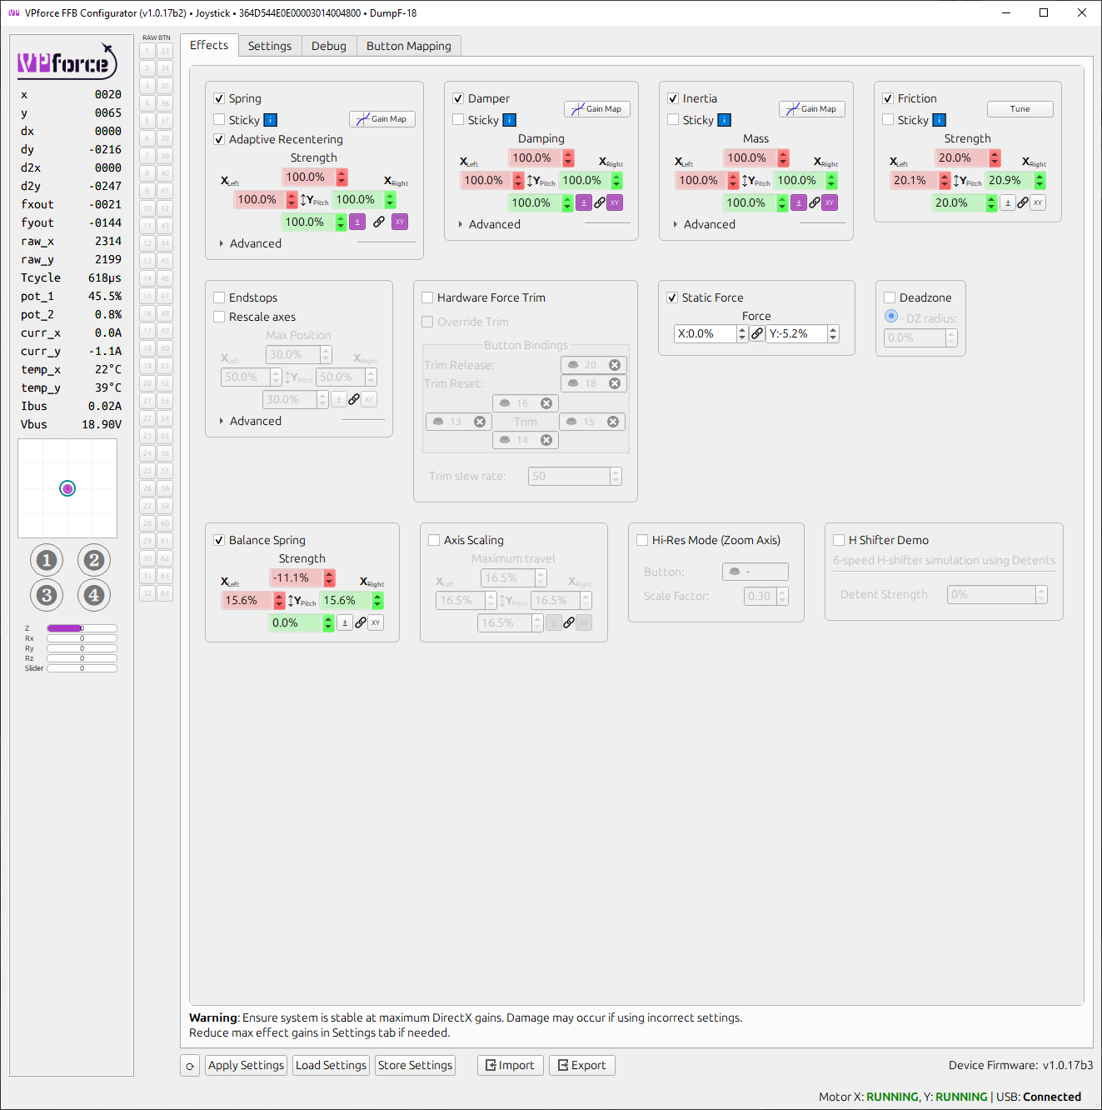Open the Debug tab
Image resolution: width=1102 pixels, height=1110 pixels.
click(328, 46)
